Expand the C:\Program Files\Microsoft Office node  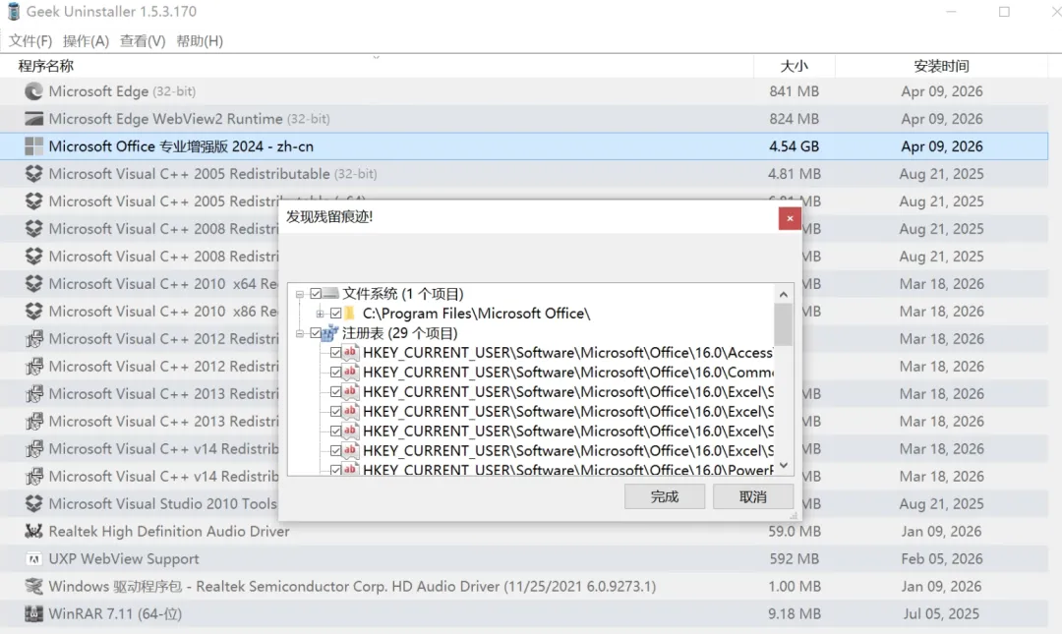tap(320, 314)
